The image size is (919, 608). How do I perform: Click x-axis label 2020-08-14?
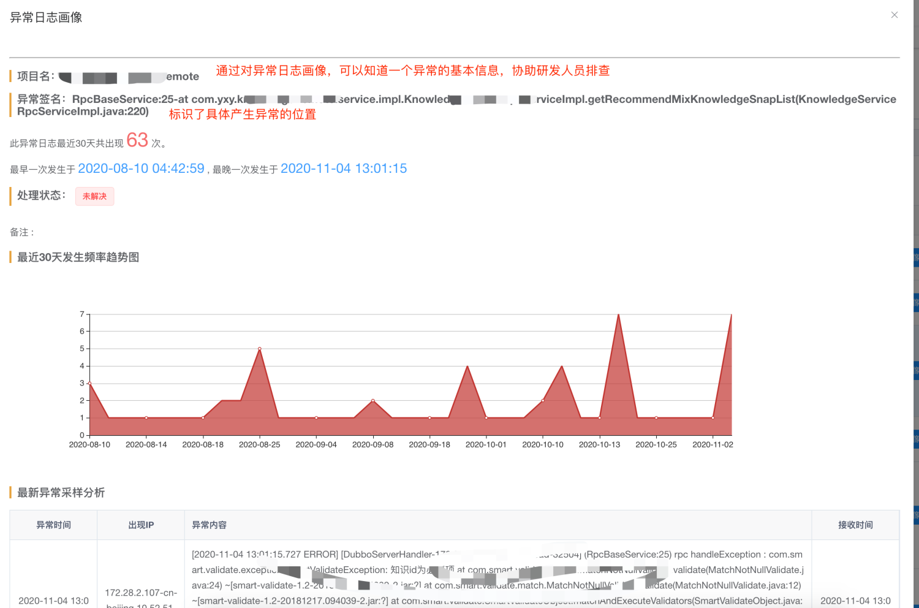(x=146, y=444)
